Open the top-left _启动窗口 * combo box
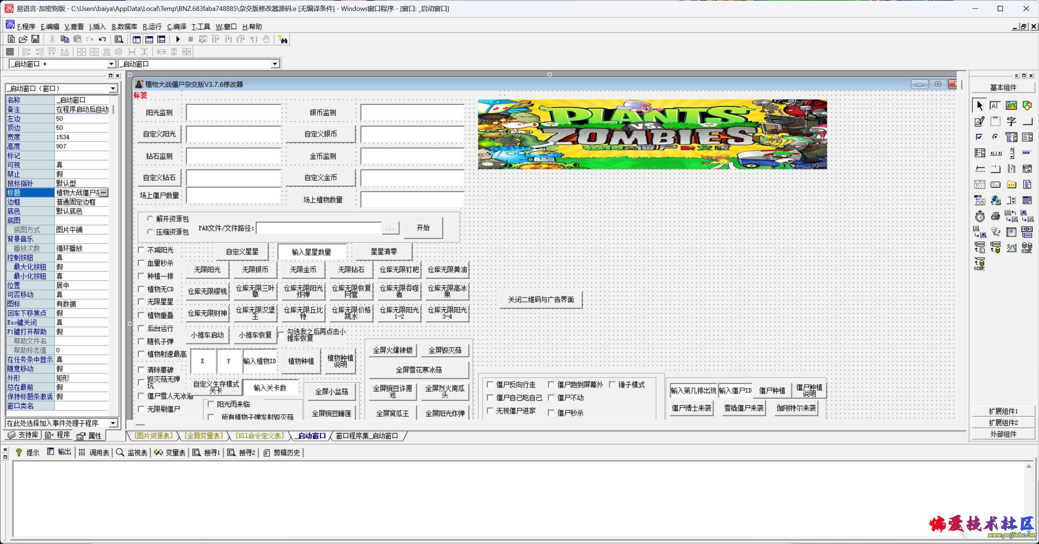The width and height of the screenshot is (1039, 544). pyautogui.click(x=111, y=64)
